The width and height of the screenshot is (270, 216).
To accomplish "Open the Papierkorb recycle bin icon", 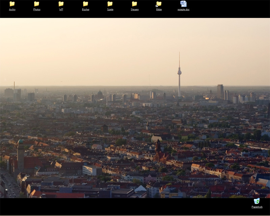I will click(256, 201).
